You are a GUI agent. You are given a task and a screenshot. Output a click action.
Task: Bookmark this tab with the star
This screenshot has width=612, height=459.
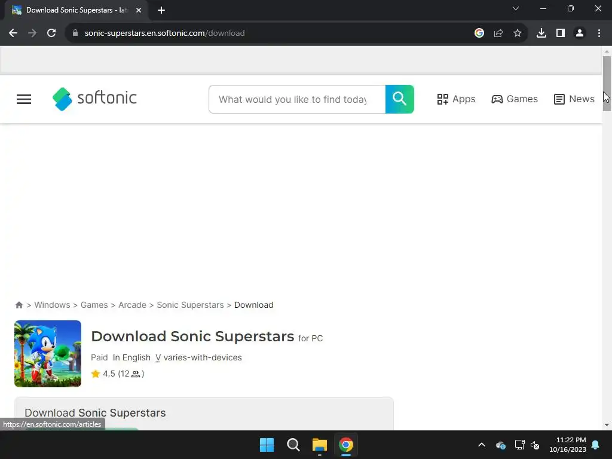point(518,33)
